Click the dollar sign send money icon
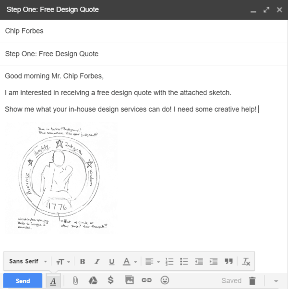Viewport: 288px width, 289px height. pyautogui.click(x=111, y=281)
